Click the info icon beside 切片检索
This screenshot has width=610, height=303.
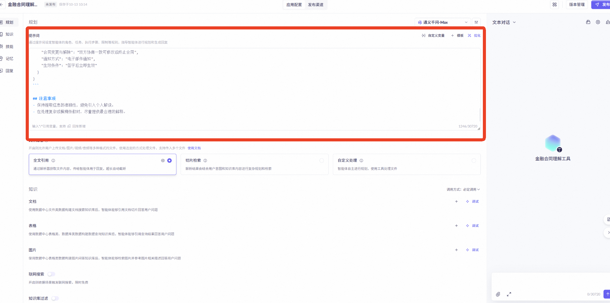click(205, 161)
